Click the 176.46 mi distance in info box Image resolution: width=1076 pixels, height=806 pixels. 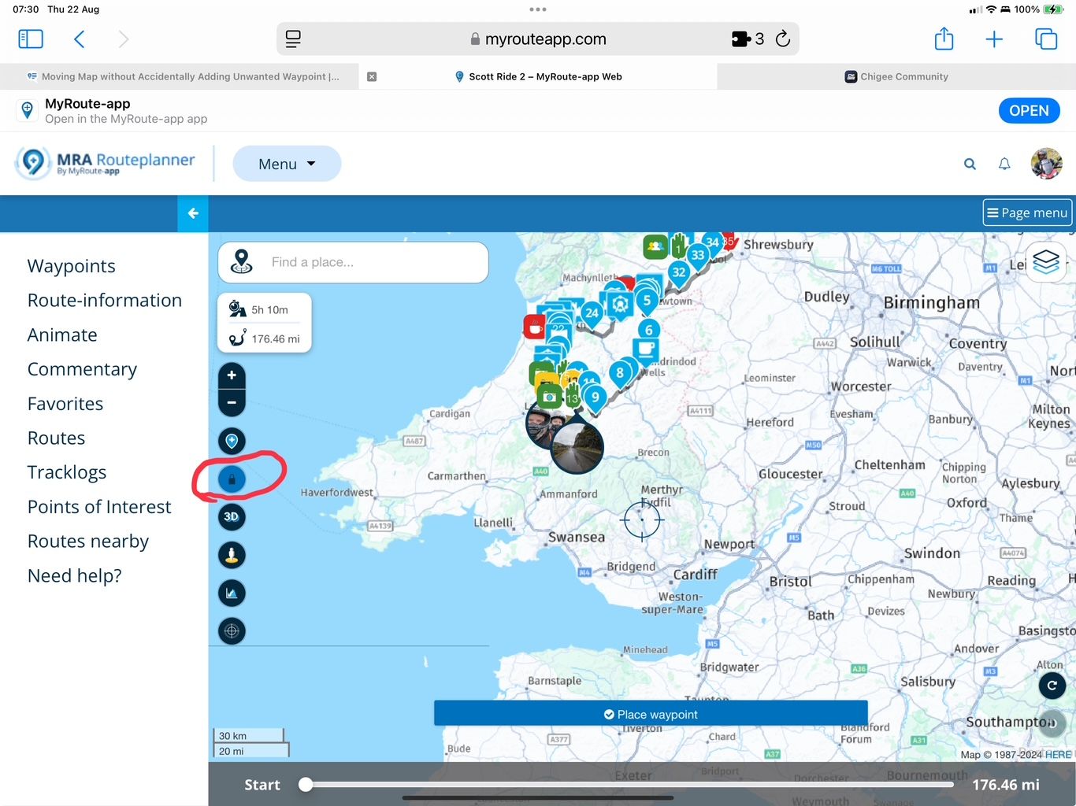[x=276, y=339]
